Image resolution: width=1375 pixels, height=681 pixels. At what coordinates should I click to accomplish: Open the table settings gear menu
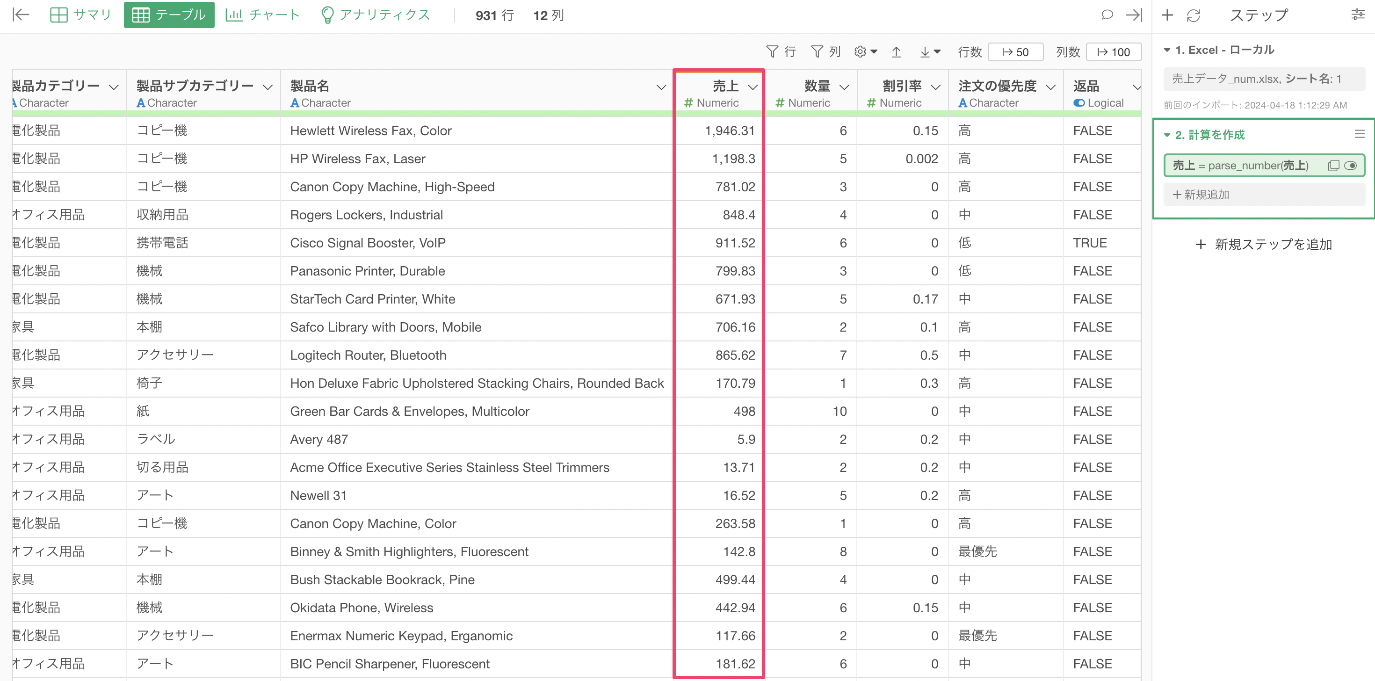[x=865, y=52]
